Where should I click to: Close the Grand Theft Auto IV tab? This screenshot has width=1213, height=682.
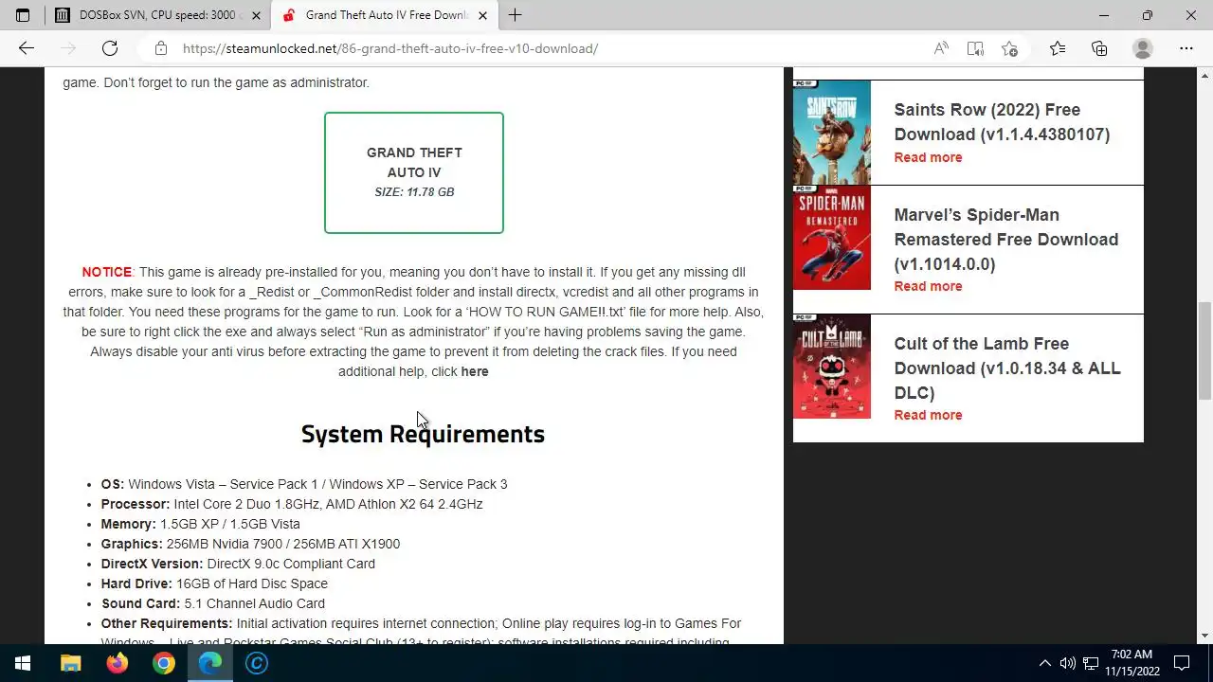482,15
